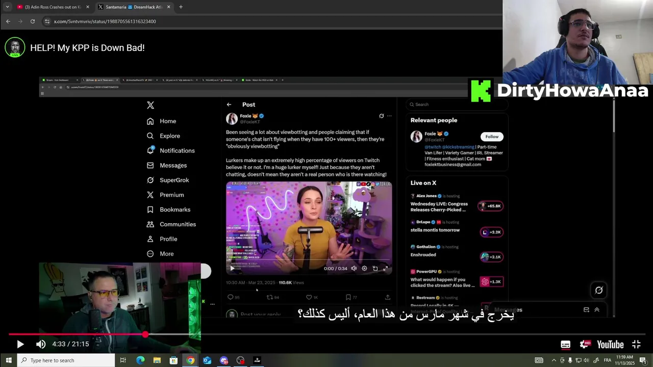Go to Home in X sidebar
This screenshot has width=653, height=367.
point(161,121)
